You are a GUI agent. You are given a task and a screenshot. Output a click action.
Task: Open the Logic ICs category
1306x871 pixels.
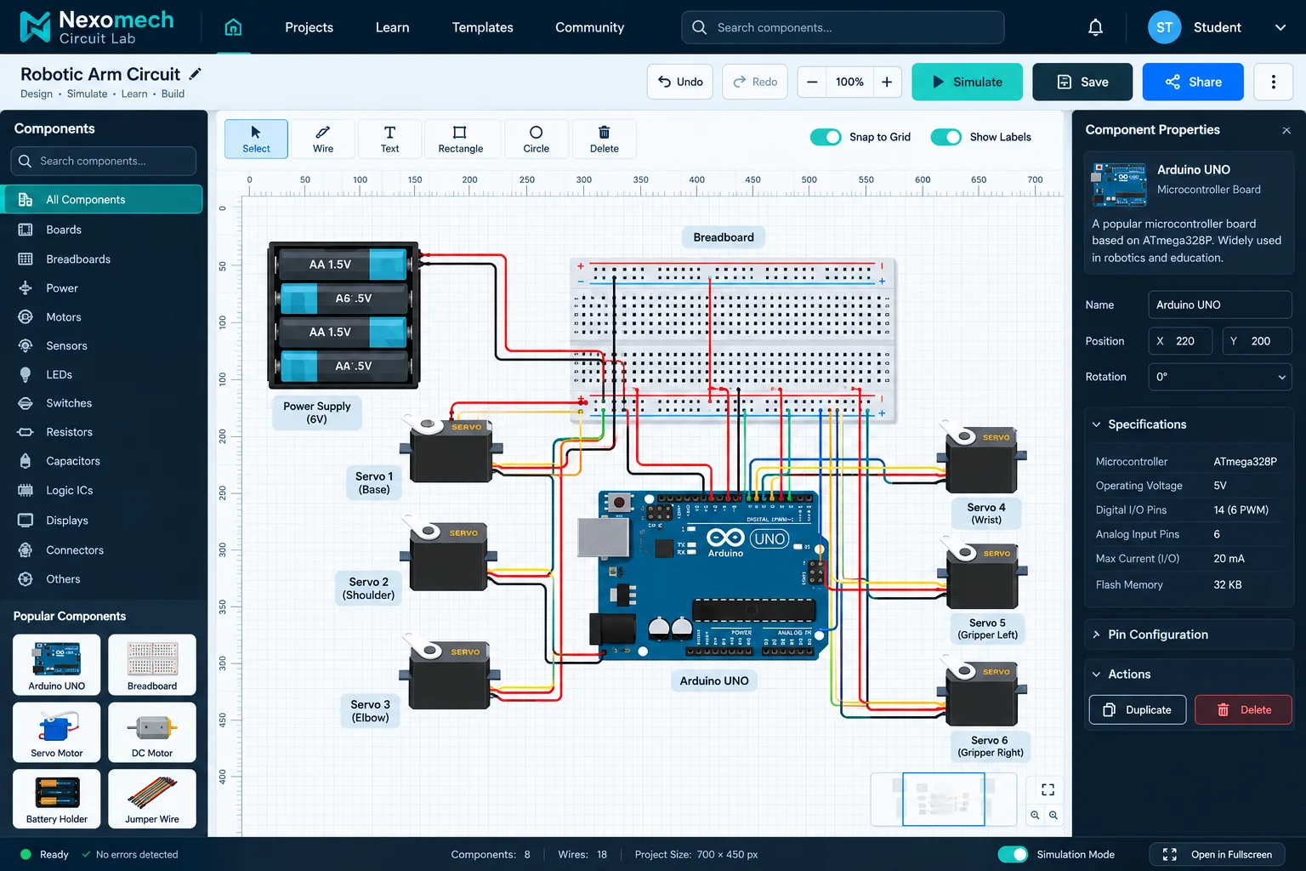[103, 490]
